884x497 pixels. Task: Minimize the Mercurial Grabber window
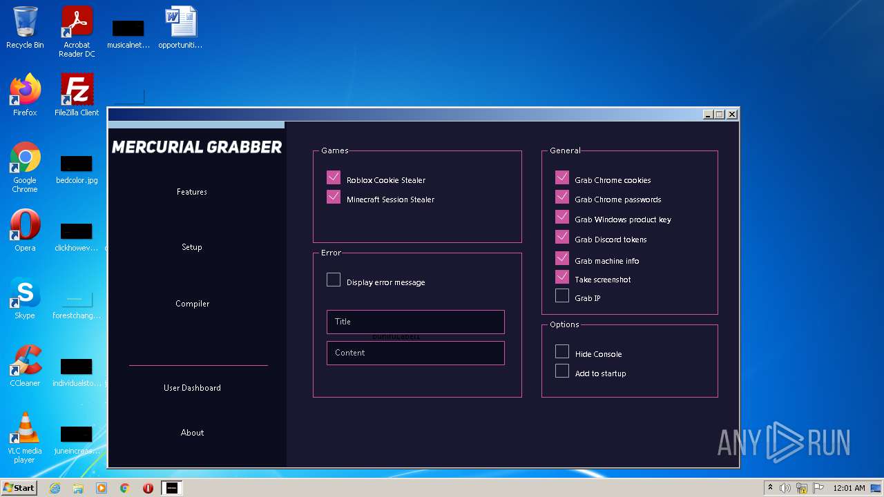(708, 115)
